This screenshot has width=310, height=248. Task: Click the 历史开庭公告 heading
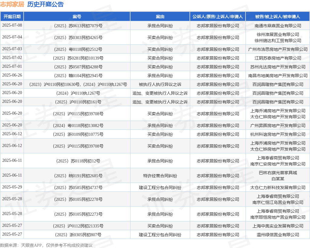(x=45, y=4)
